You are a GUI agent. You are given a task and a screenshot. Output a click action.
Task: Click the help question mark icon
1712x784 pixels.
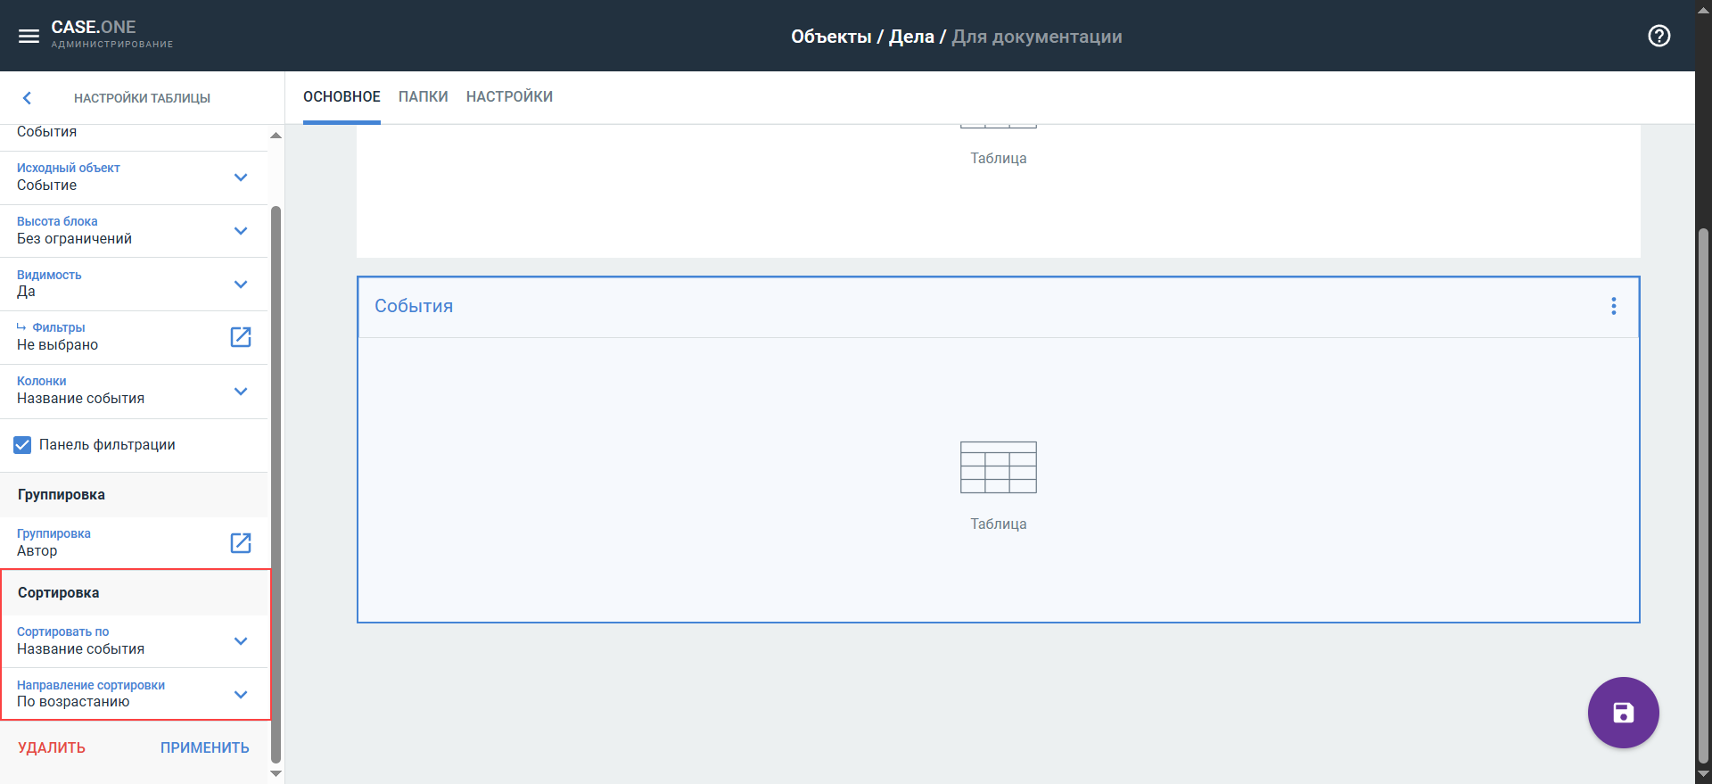[x=1658, y=37]
